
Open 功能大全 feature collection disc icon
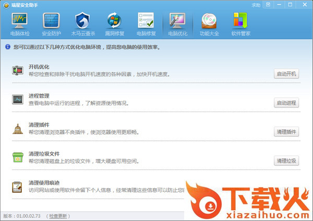coord(209,21)
